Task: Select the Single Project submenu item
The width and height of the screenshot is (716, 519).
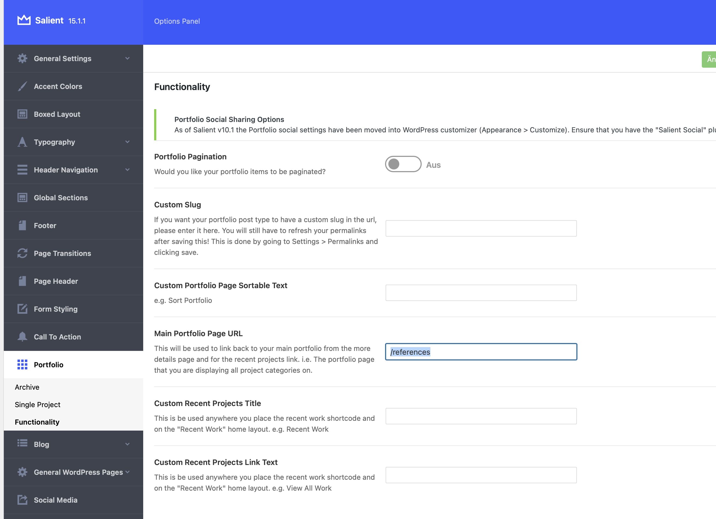Action: point(37,405)
